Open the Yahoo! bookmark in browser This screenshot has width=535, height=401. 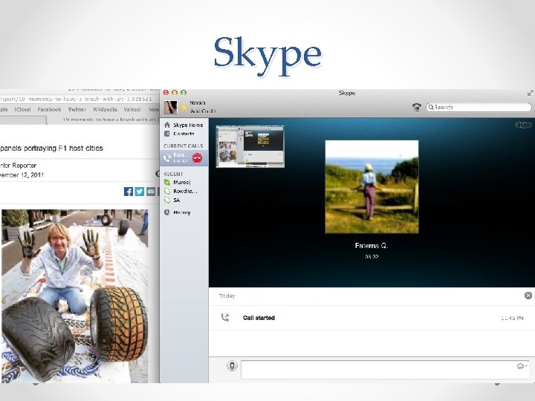(x=132, y=109)
